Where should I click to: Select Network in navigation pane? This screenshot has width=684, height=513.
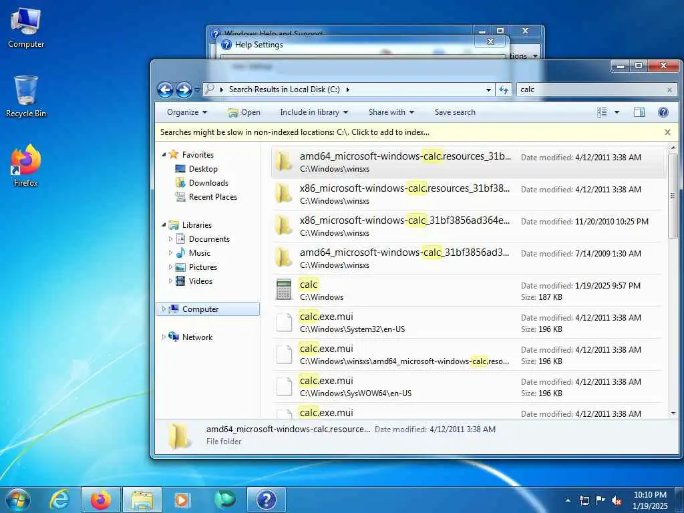(197, 337)
